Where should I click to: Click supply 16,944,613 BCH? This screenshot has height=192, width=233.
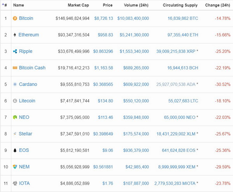[183, 68]
